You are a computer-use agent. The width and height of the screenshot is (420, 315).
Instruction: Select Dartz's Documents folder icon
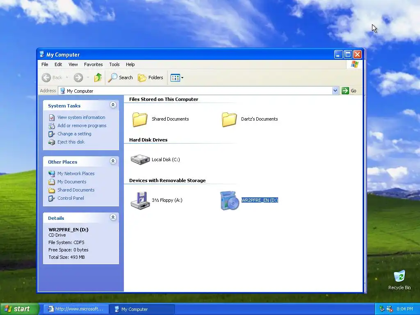click(x=229, y=119)
